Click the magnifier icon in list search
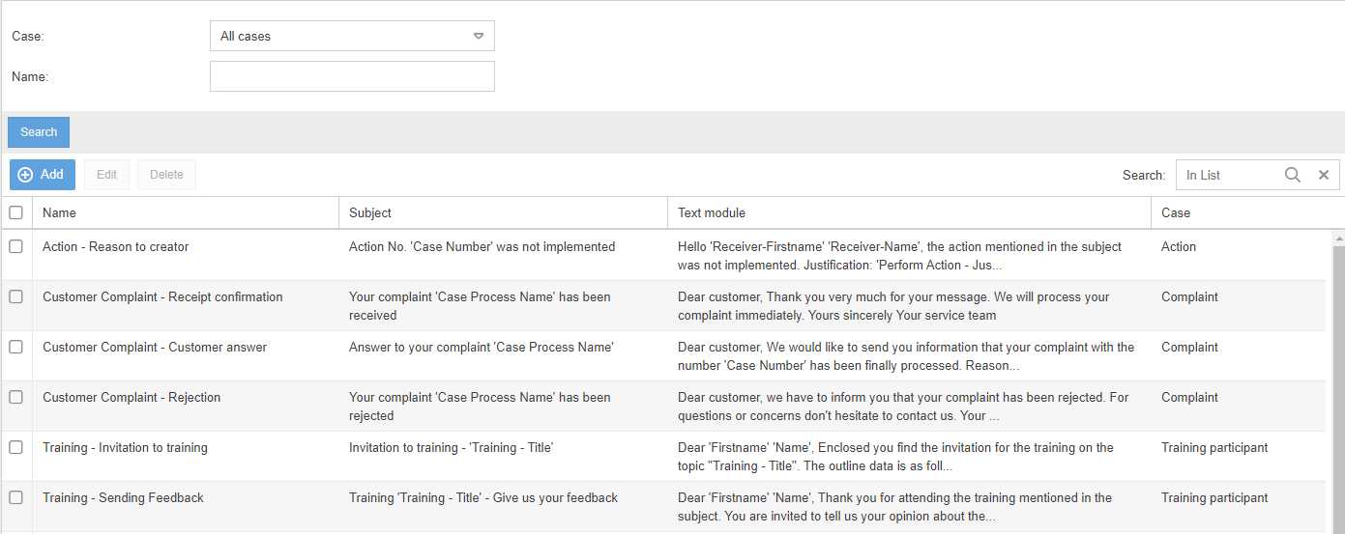This screenshot has width=1345, height=534. click(1293, 175)
